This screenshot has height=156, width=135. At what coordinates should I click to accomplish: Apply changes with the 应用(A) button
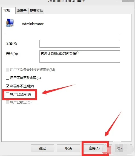pos(94,148)
